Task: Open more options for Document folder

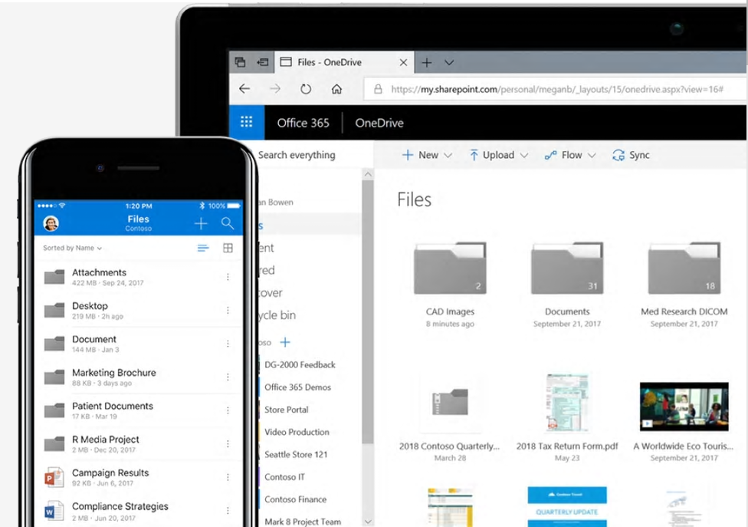Action: pos(228,344)
